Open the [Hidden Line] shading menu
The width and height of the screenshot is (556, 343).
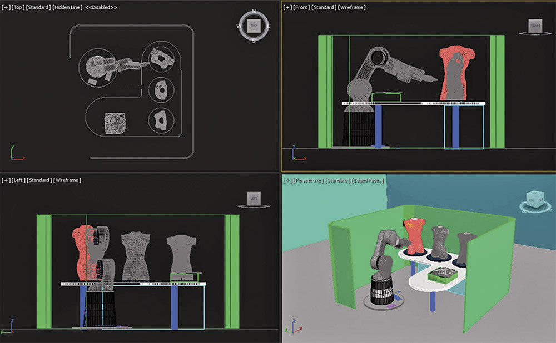[67, 7]
